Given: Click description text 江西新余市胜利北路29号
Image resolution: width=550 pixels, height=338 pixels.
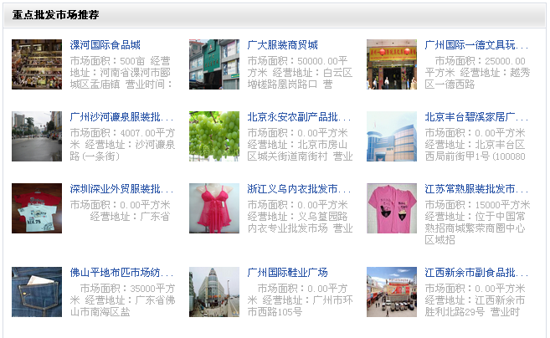Looking at the screenshot, I should click(x=475, y=306).
